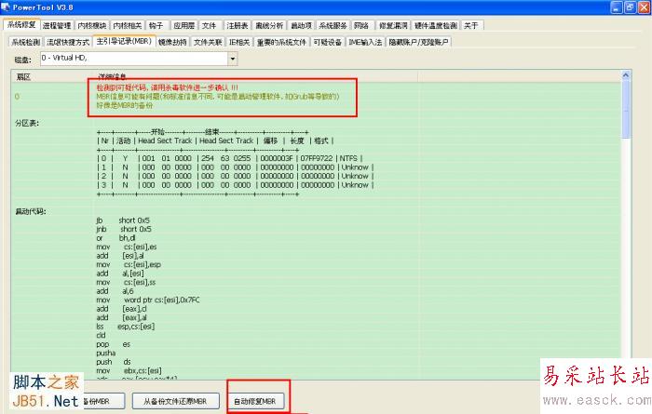
Task: Switch to the 镜像劫持 sub-tab
Action: coord(171,42)
